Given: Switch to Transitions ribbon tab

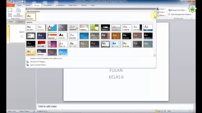Looking at the screenshot, I should [x=48, y=5].
